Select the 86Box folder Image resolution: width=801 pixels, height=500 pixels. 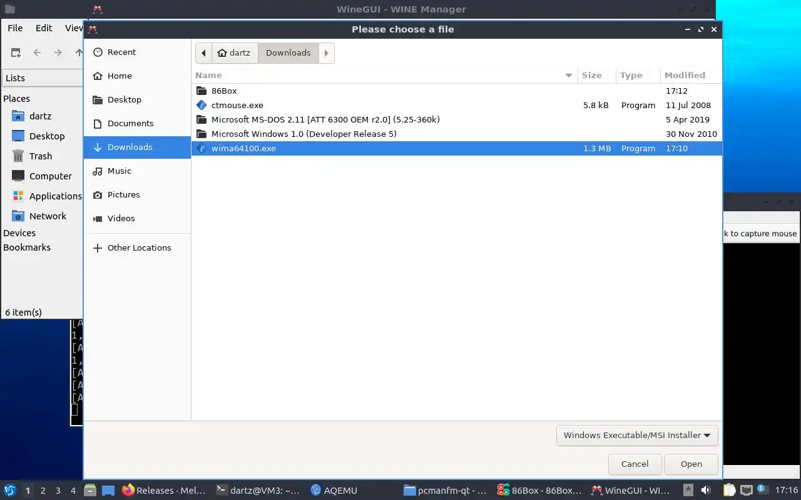[x=456, y=91]
